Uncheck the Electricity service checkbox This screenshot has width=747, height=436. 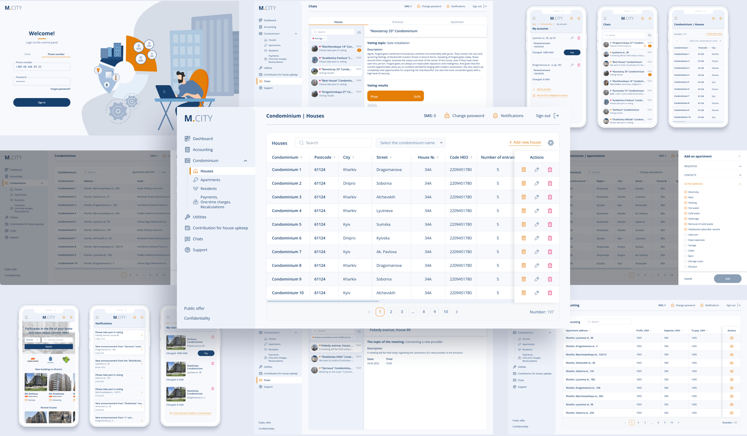tap(685, 192)
